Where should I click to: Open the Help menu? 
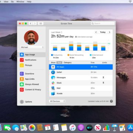pyautogui.click(x=29, y=1)
